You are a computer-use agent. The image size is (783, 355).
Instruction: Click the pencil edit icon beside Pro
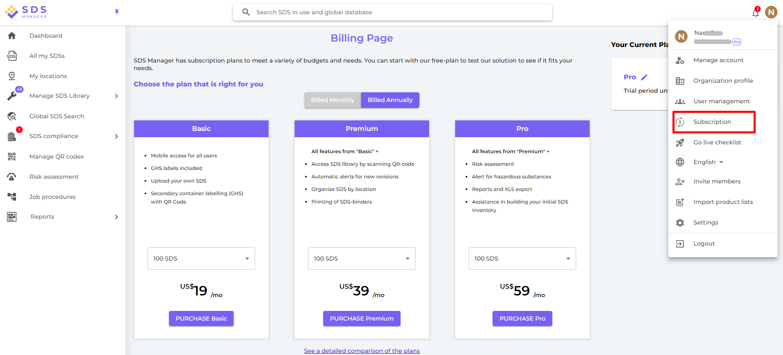[x=644, y=77]
